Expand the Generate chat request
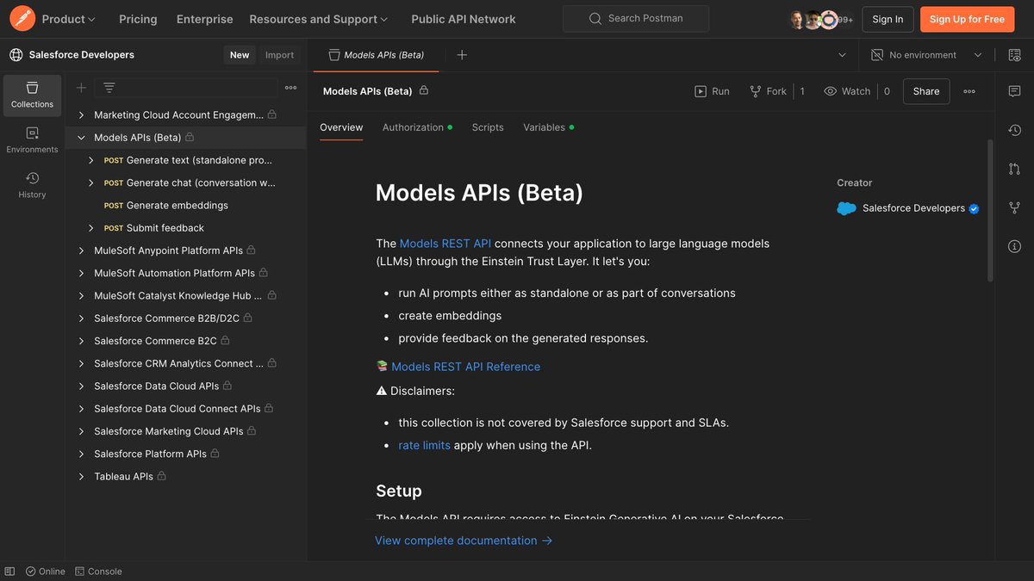Screen dimensions: 1034x581 tap(91, 182)
